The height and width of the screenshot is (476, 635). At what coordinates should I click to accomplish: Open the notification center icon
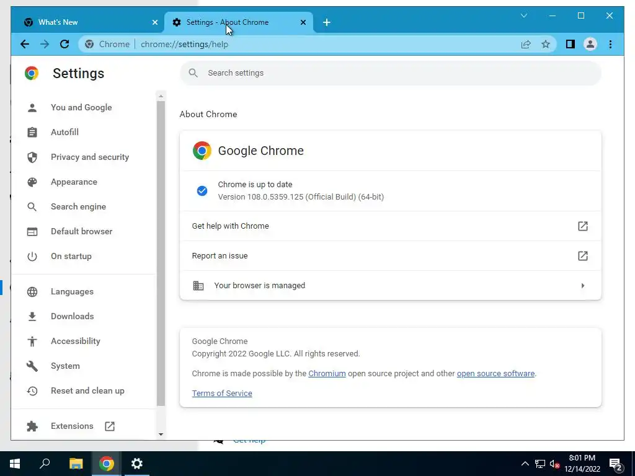click(616, 465)
